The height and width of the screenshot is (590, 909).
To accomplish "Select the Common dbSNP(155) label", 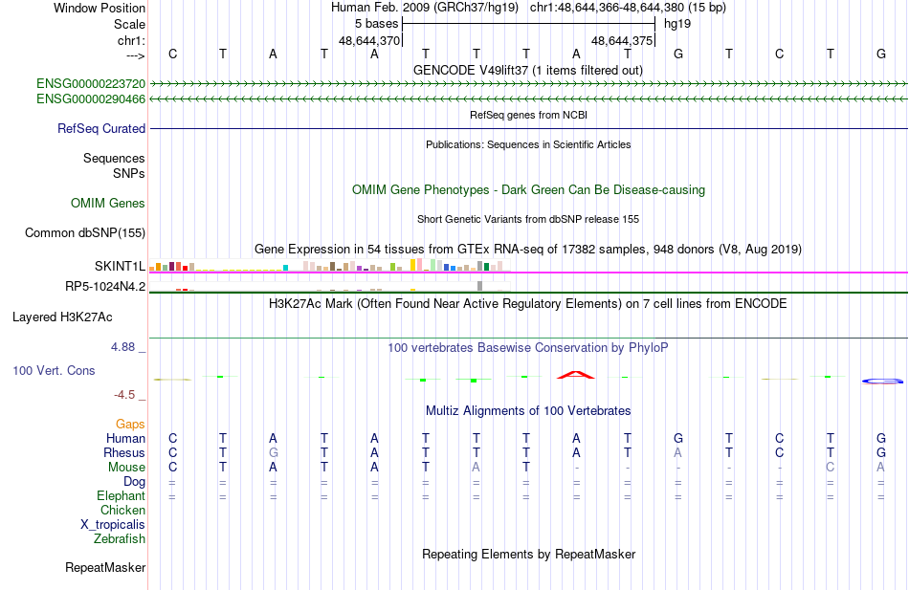I will (85, 233).
